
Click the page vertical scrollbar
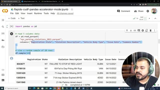pos(159,41)
